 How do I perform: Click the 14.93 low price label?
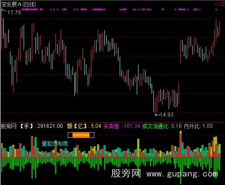click(166, 115)
